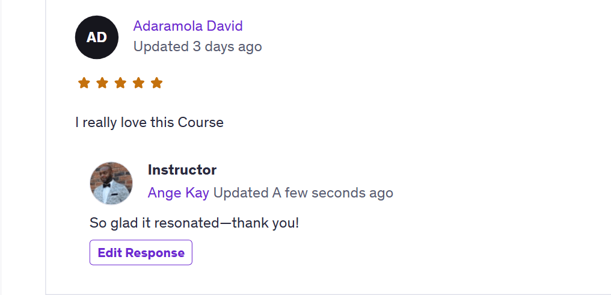
Task: Click the first rating star
Action: tap(84, 83)
